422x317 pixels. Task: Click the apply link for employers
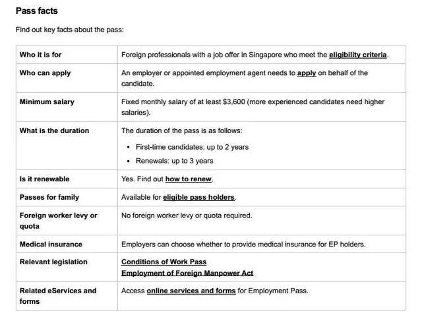pyautogui.click(x=307, y=73)
